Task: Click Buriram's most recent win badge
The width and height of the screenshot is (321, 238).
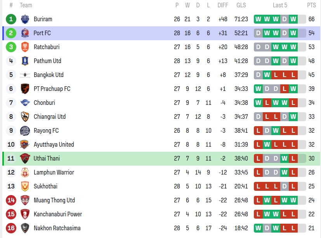Action: coord(293,19)
